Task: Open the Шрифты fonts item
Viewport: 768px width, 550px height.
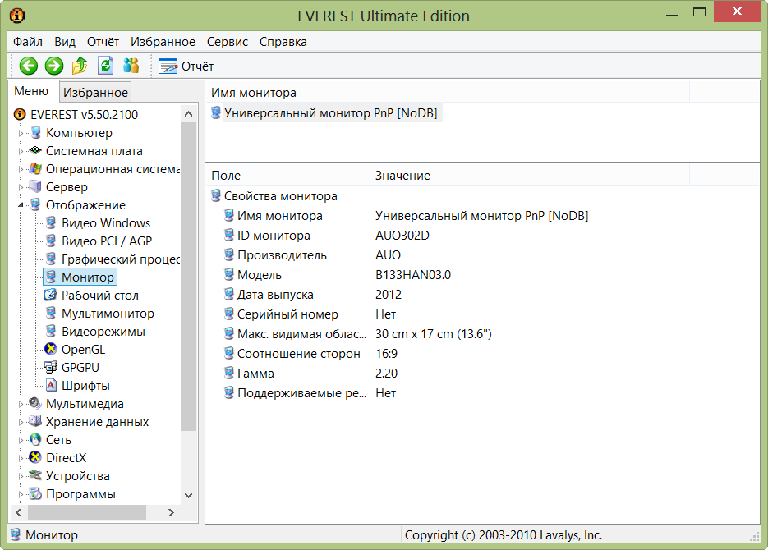Action: point(85,386)
